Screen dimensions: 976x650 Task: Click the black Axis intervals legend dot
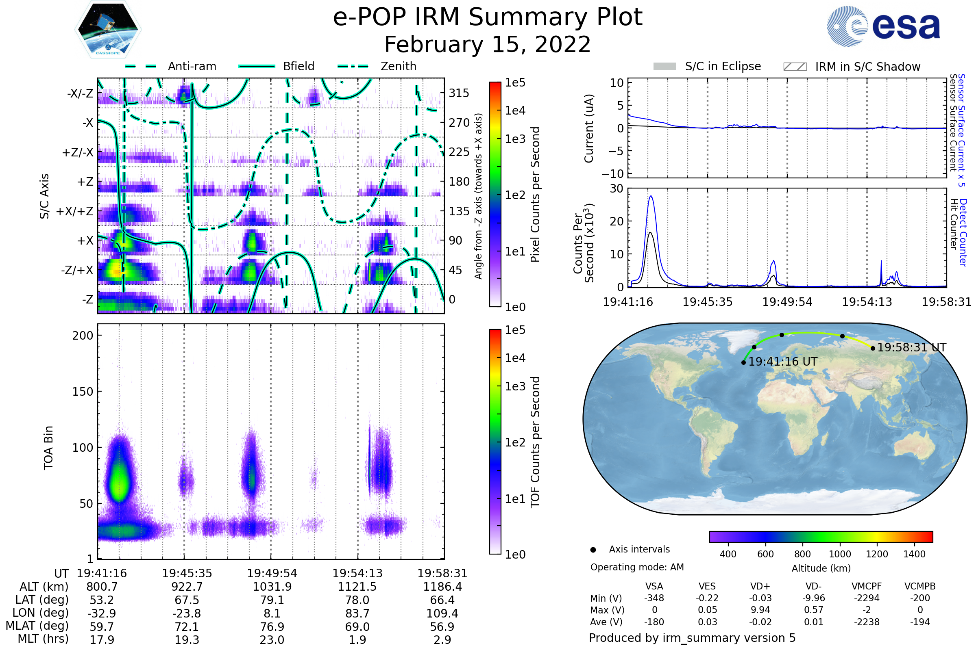(593, 550)
